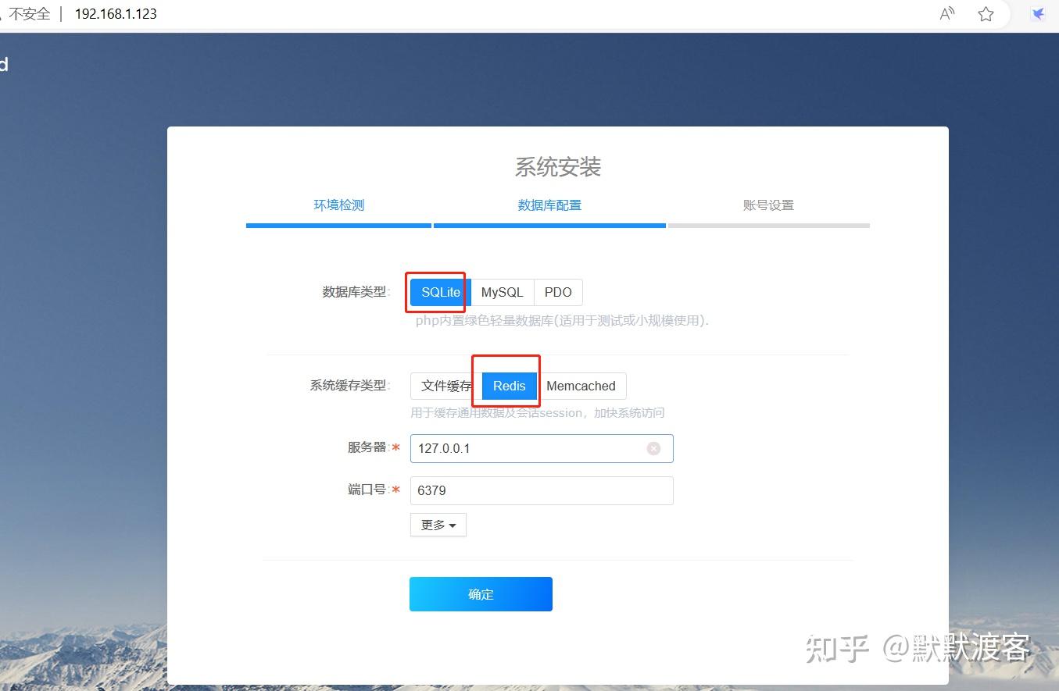The width and height of the screenshot is (1059, 691).
Task: Switch to the 环境检测 tab
Action: click(339, 205)
